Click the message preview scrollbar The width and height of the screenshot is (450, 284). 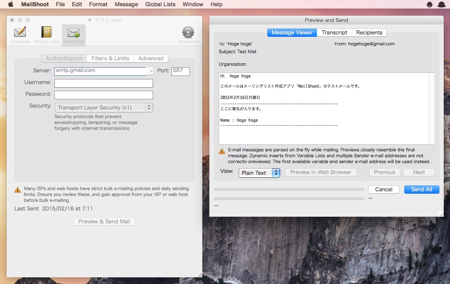[432, 108]
